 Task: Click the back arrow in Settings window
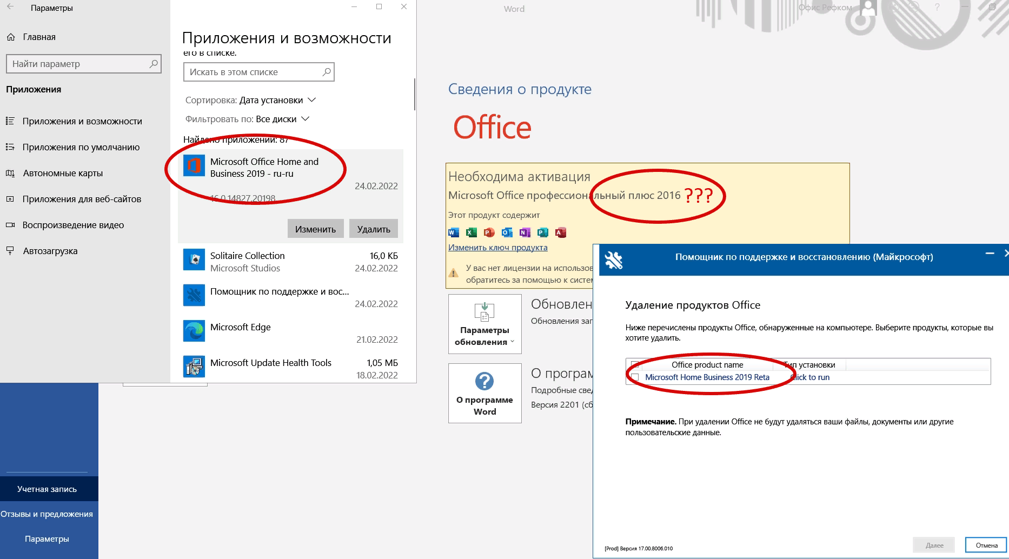(x=10, y=7)
